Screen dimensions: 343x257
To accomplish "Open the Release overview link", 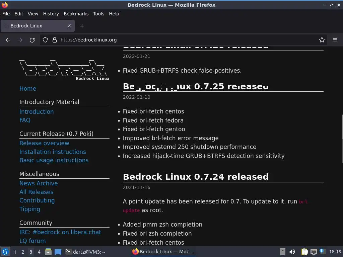I will tap(44, 143).
